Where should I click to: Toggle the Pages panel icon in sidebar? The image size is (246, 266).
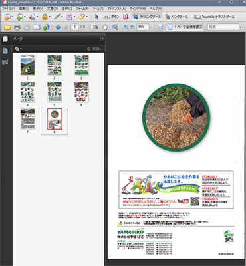5,51
